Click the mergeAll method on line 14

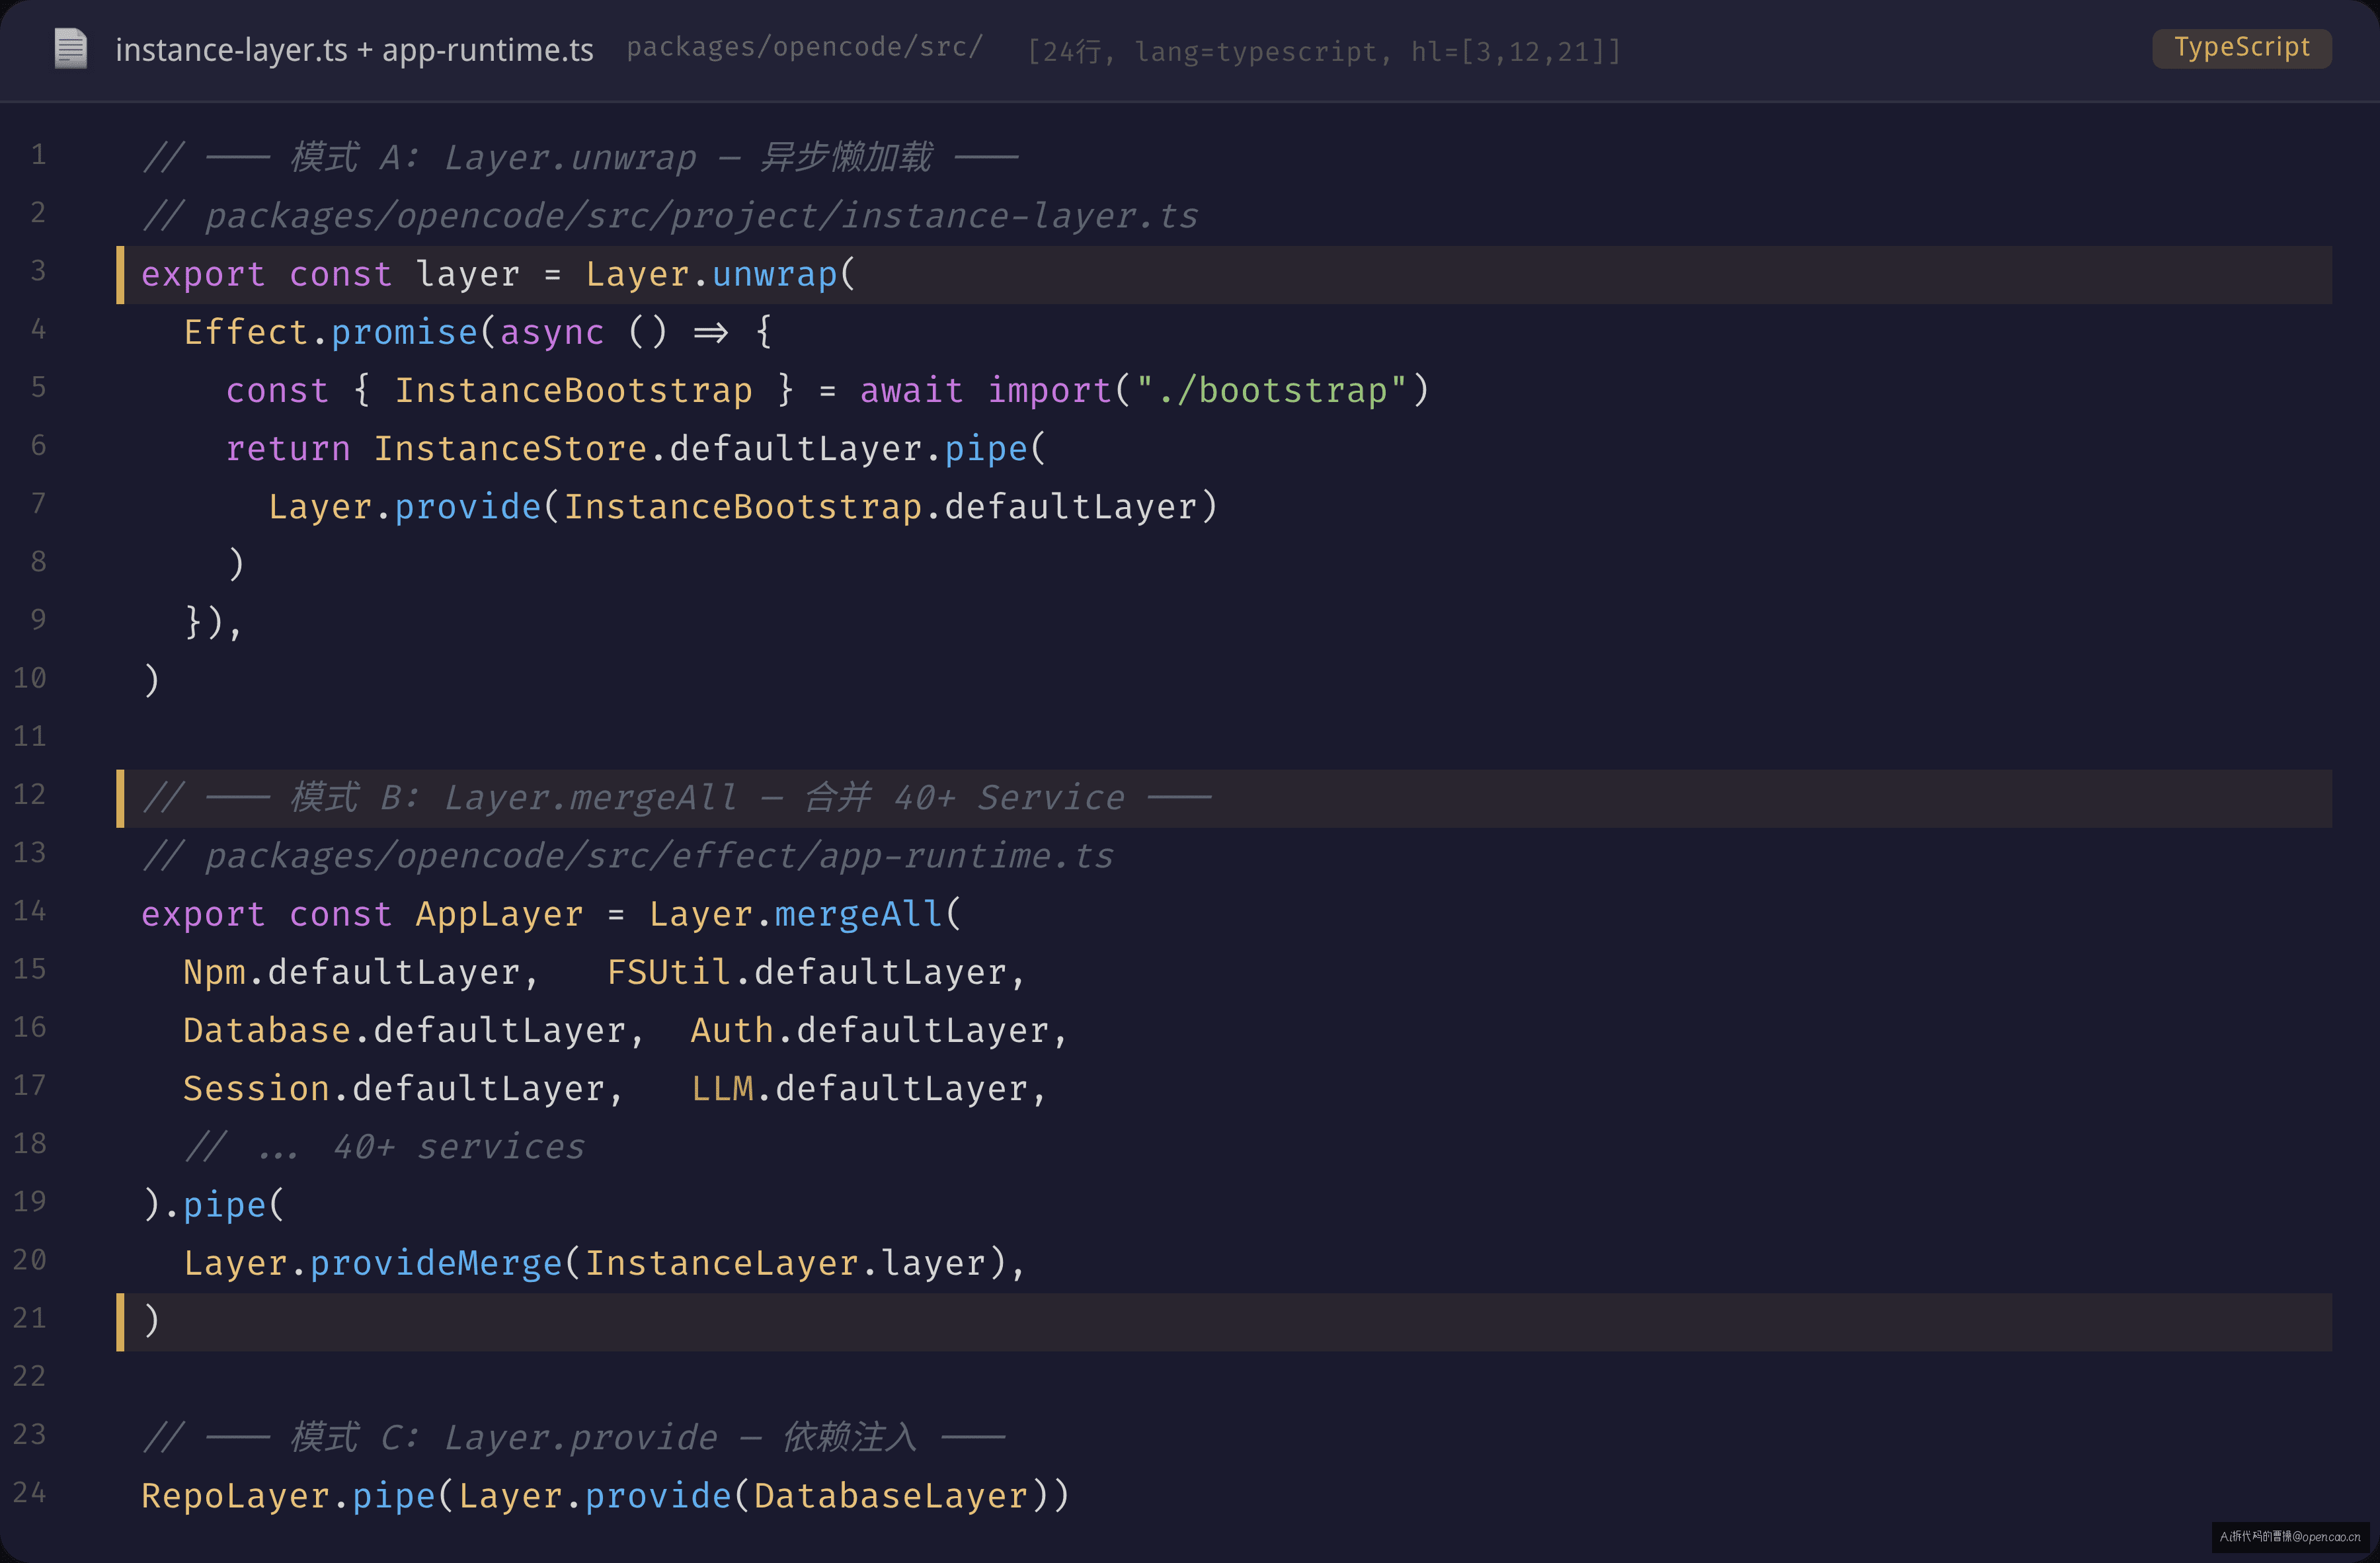coord(858,914)
